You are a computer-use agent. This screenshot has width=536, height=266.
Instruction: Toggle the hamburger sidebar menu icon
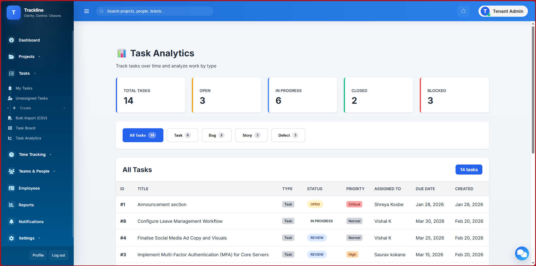[x=87, y=11]
